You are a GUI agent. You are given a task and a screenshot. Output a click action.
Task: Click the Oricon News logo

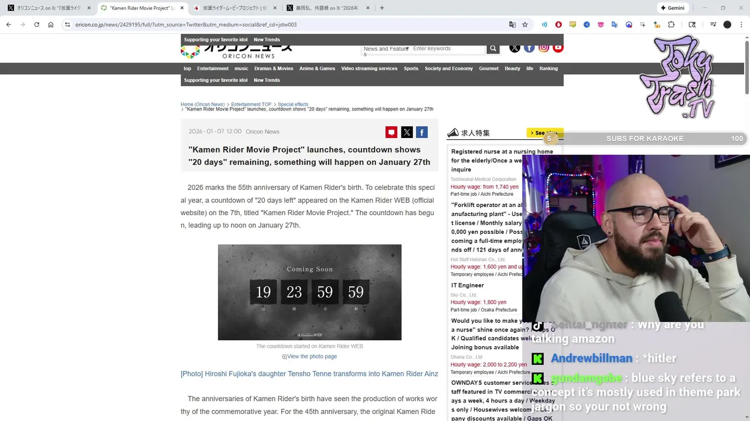point(236,52)
